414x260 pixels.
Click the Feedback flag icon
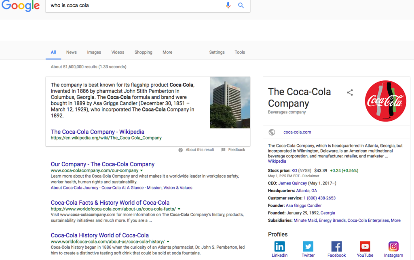pyautogui.click(x=223, y=150)
